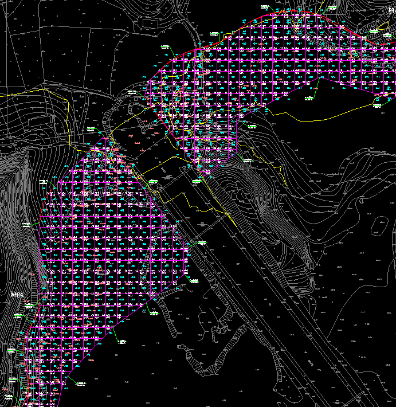The height and width of the screenshot is (407, 396).
Task: Select the white Chinese area label on hillside
Action: tap(17, 295)
